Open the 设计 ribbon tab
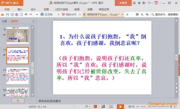 point(33,10)
